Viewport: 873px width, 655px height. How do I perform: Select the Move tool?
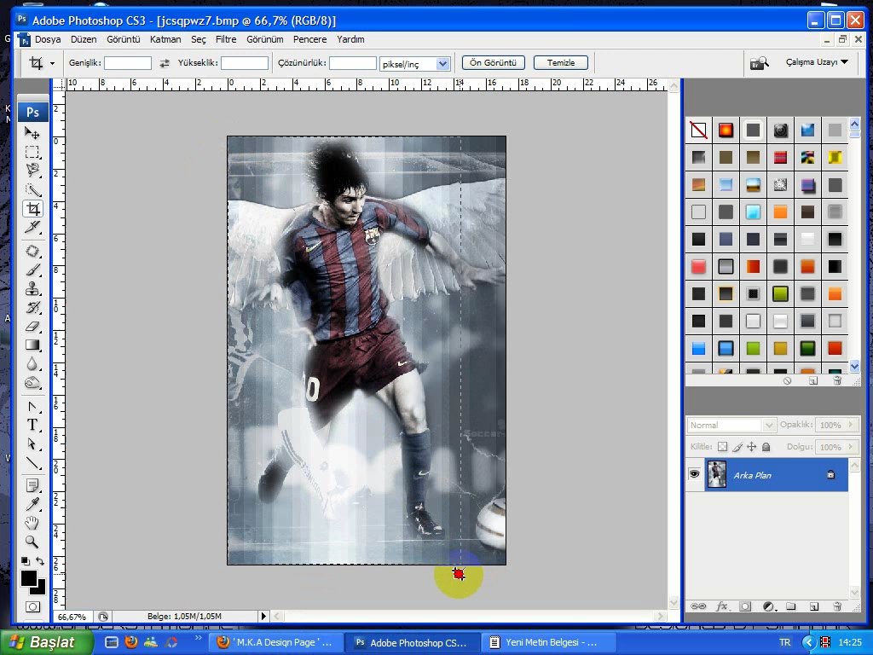point(32,133)
